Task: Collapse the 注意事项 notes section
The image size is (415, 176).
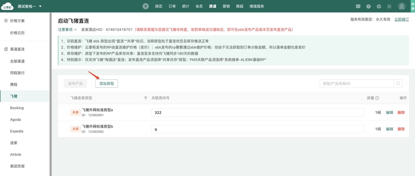Action: coord(67,30)
